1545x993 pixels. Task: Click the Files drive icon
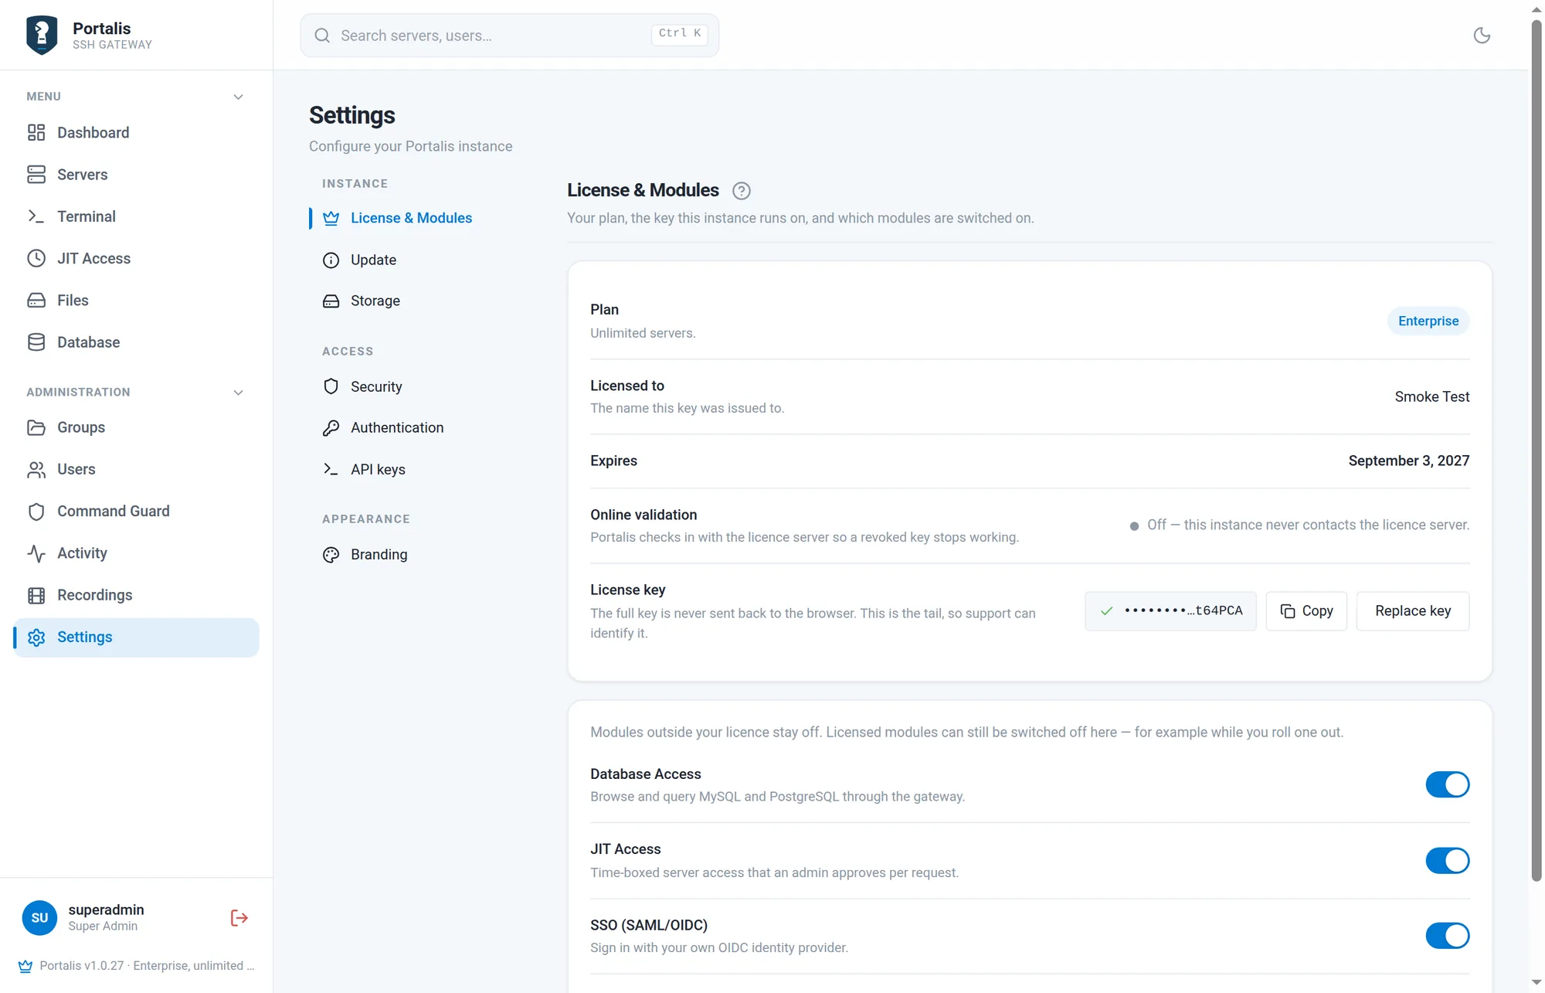coord(36,301)
